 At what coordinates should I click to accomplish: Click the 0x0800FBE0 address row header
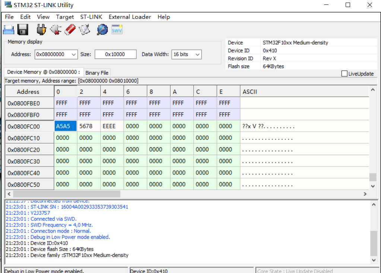pos(30,103)
